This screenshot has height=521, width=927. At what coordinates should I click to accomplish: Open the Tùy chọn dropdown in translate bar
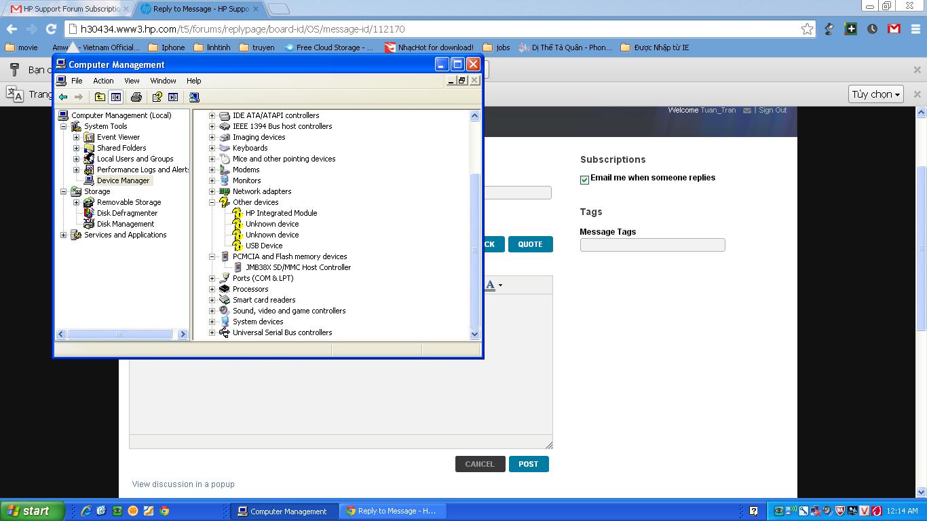pos(876,94)
